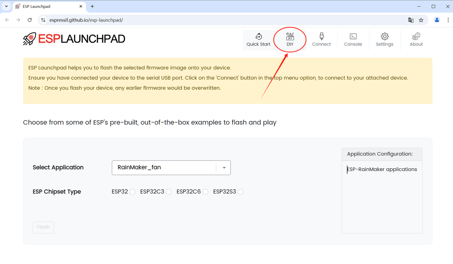
Task: Open the About help icon
Action: point(416,36)
